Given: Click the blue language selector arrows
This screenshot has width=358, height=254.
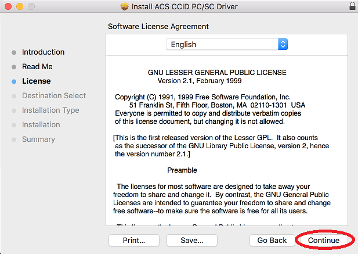Looking at the screenshot, I should 283,44.
